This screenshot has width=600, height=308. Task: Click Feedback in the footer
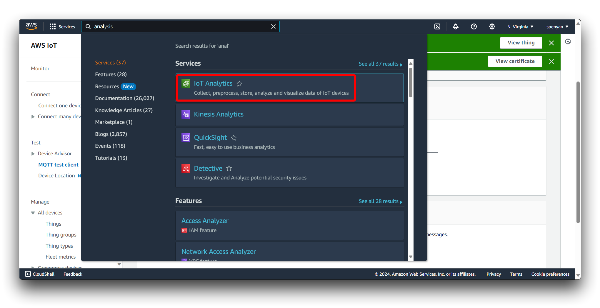[73, 274]
